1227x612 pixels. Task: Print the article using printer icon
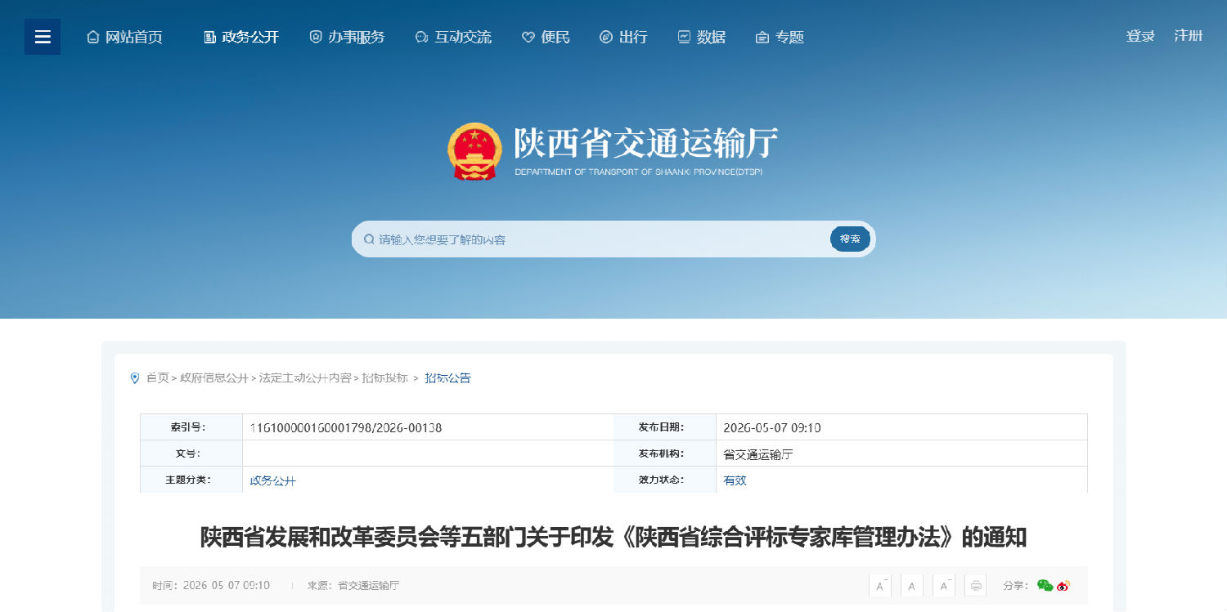tap(975, 585)
